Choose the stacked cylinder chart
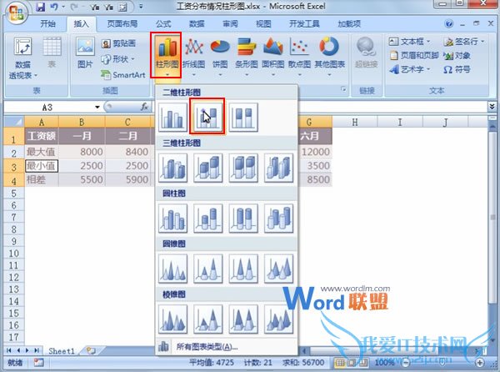This screenshot has width=500, height=372. click(x=207, y=219)
